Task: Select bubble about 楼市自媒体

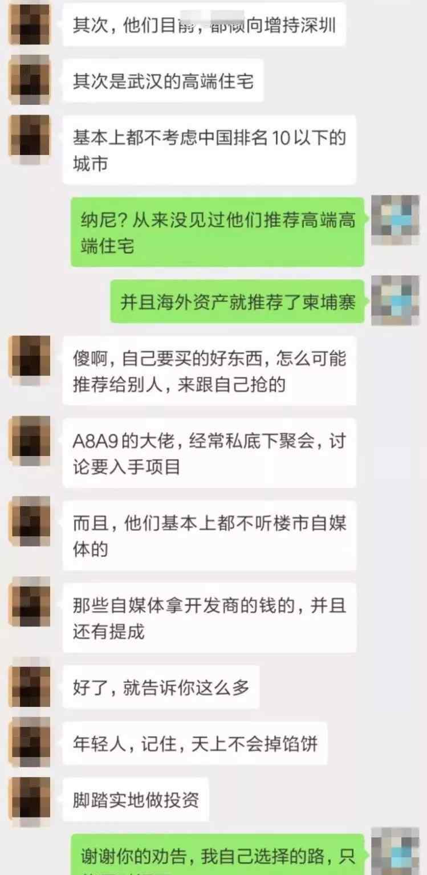Action: (209, 535)
